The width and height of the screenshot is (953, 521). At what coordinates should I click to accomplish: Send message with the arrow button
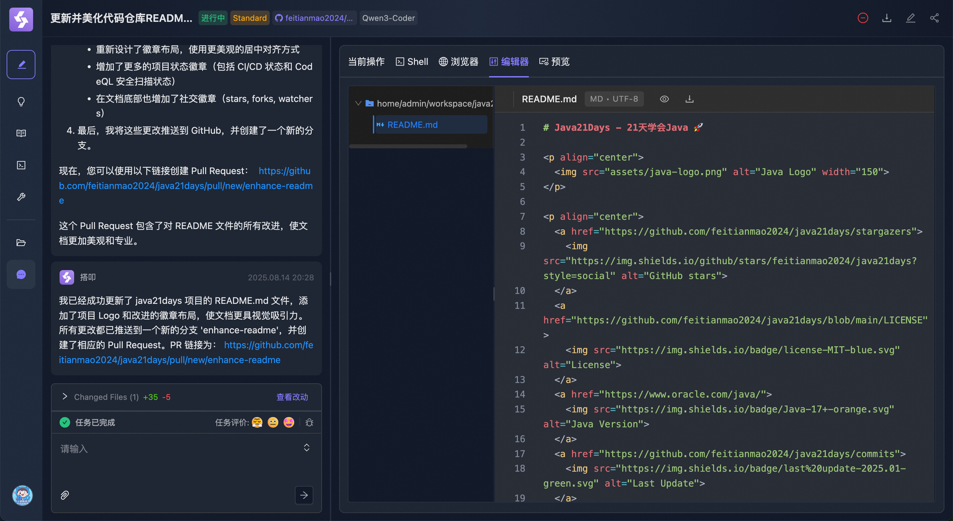tap(304, 495)
